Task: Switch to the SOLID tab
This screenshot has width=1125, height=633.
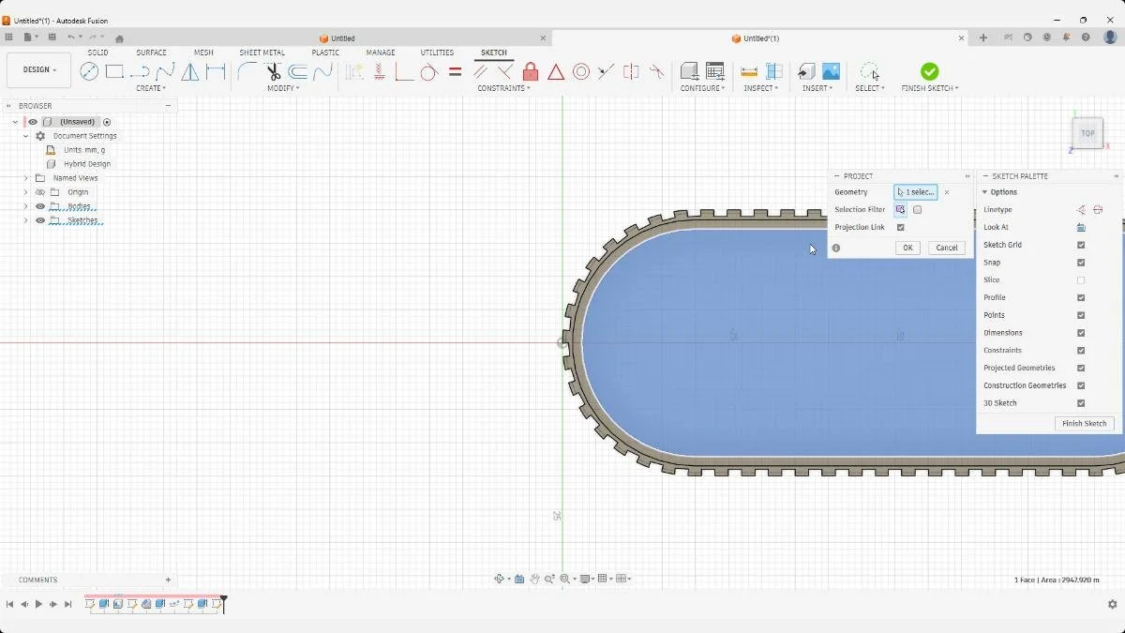Action: (x=97, y=53)
